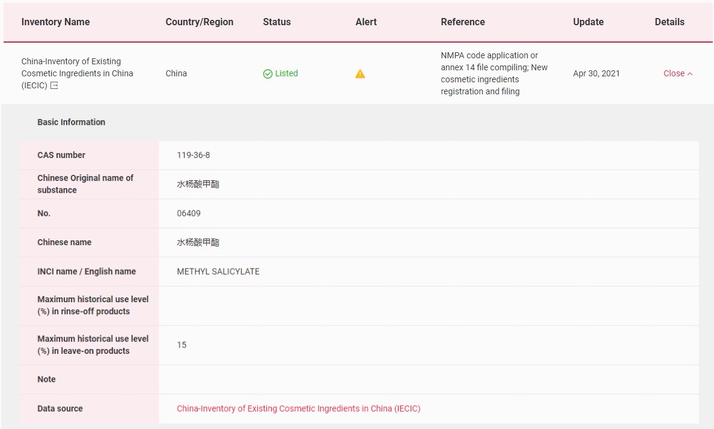Click the leave-on maximum use level value 15
Viewport: 714px width, 429px height.
(x=182, y=345)
